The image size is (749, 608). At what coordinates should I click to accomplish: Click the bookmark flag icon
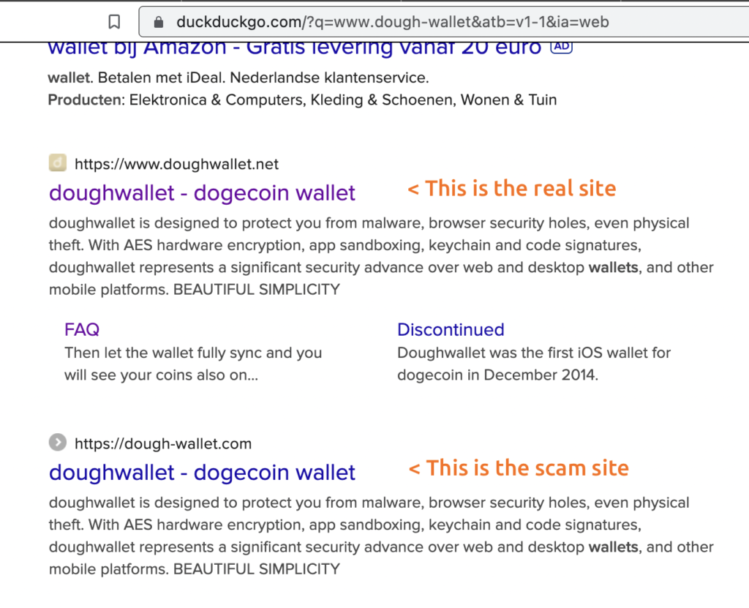click(x=114, y=21)
